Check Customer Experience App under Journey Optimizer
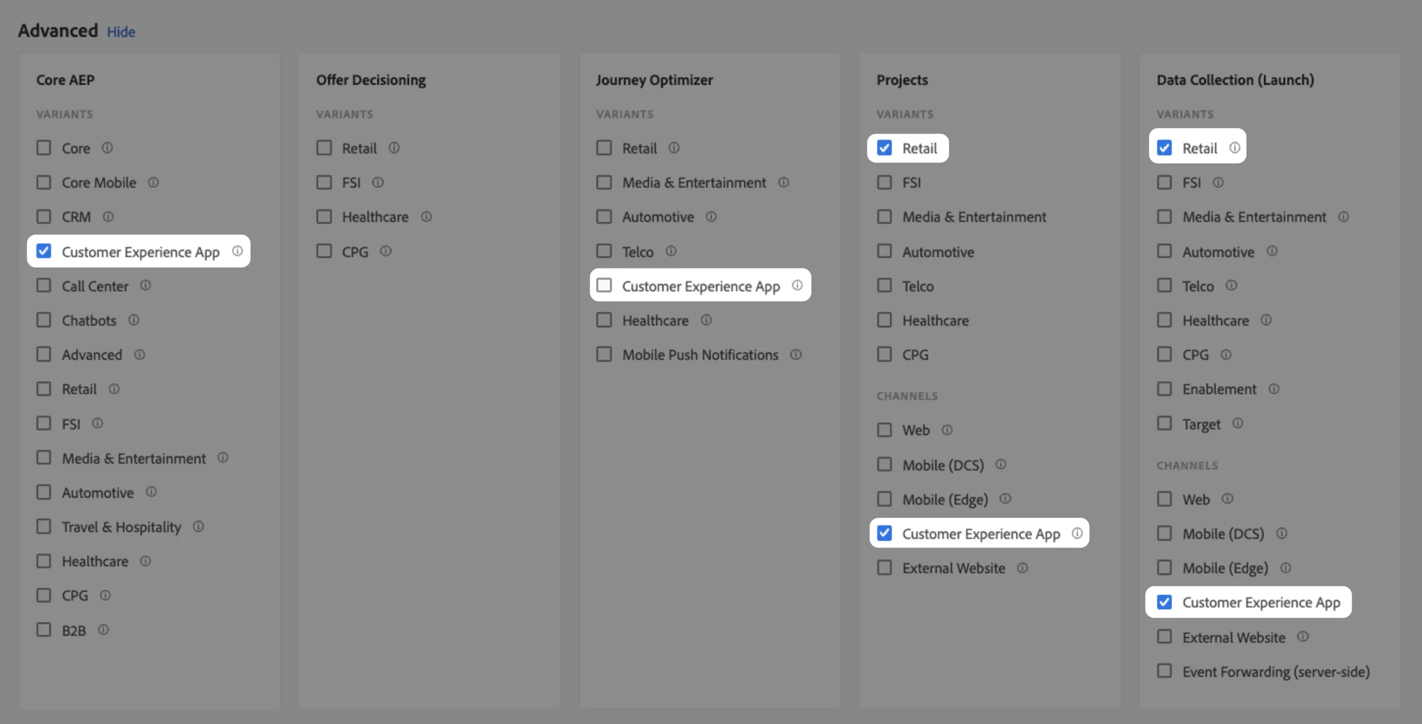 604,285
